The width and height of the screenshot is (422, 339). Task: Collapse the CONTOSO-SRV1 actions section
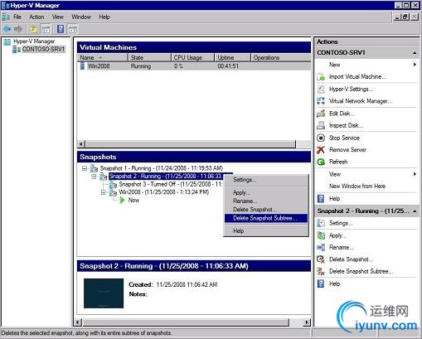tap(415, 53)
